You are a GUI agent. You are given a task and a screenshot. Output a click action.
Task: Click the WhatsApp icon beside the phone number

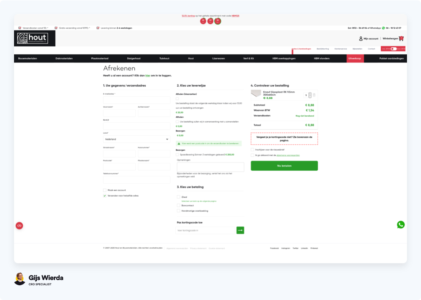click(x=383, y=28)
